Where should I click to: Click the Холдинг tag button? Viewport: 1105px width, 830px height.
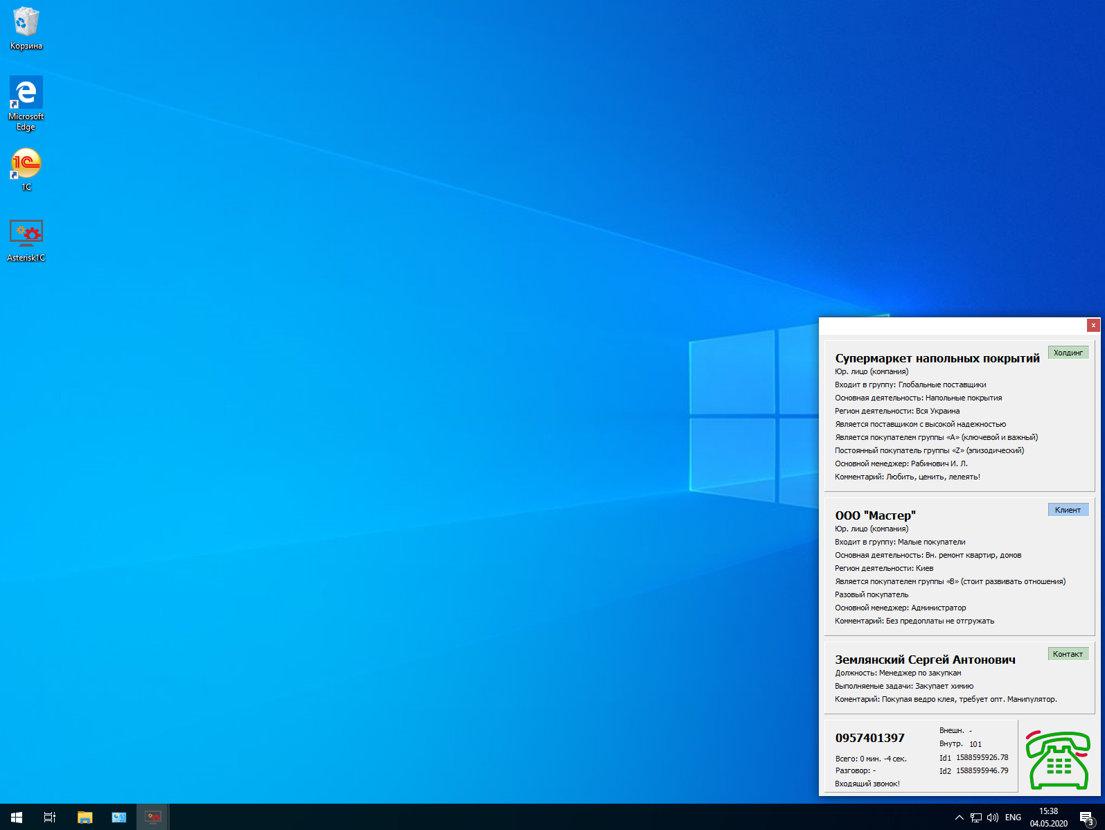pos(1068,353)
